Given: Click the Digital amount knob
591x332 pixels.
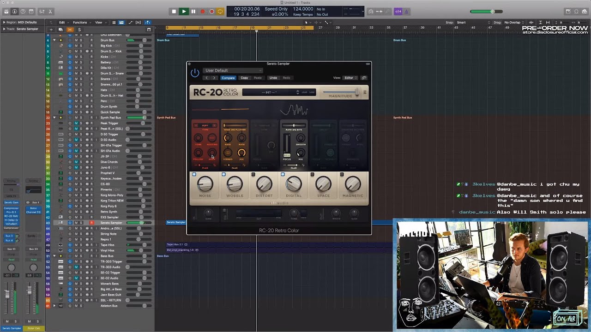Looking at the screenshot, I should [x=294, y=184].
